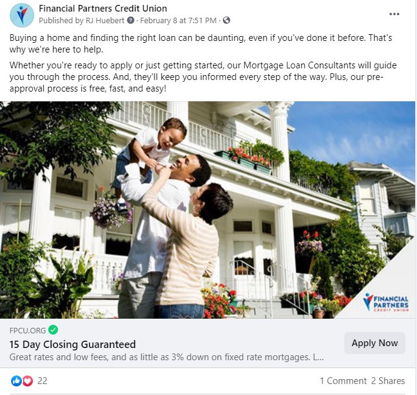Click the Financial Partners logo on the photo

(x=386, y=302)
